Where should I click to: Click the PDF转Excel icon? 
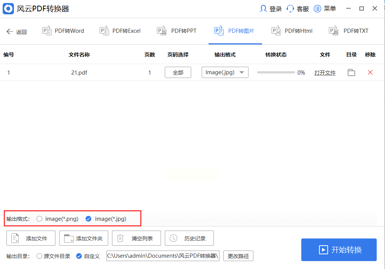(104, 31)
